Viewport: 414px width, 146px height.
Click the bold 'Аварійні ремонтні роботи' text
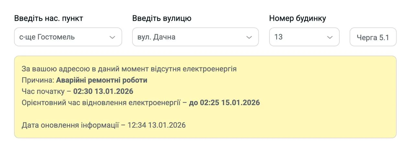click(102, 80)
